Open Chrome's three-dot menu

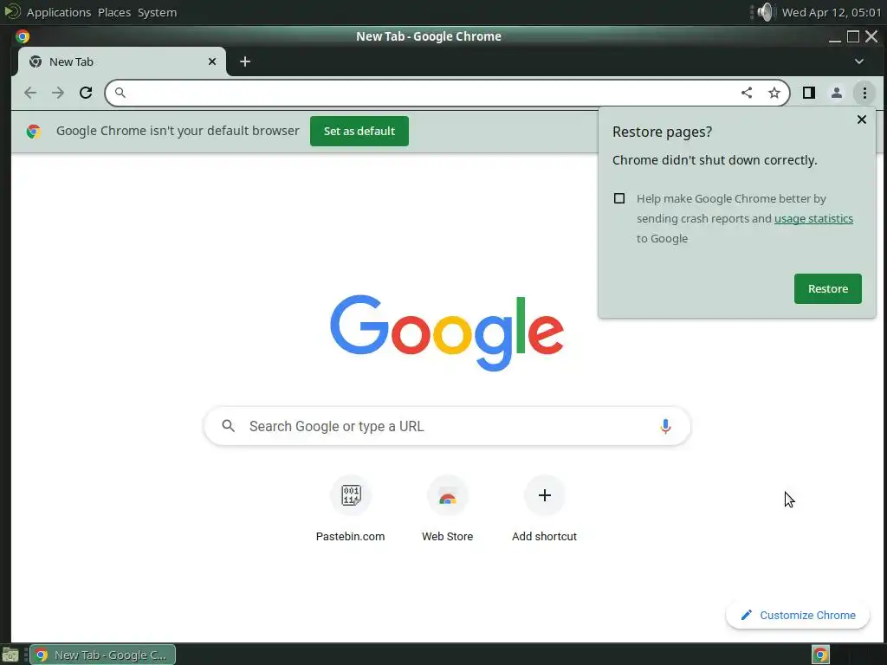coord(864,93)
